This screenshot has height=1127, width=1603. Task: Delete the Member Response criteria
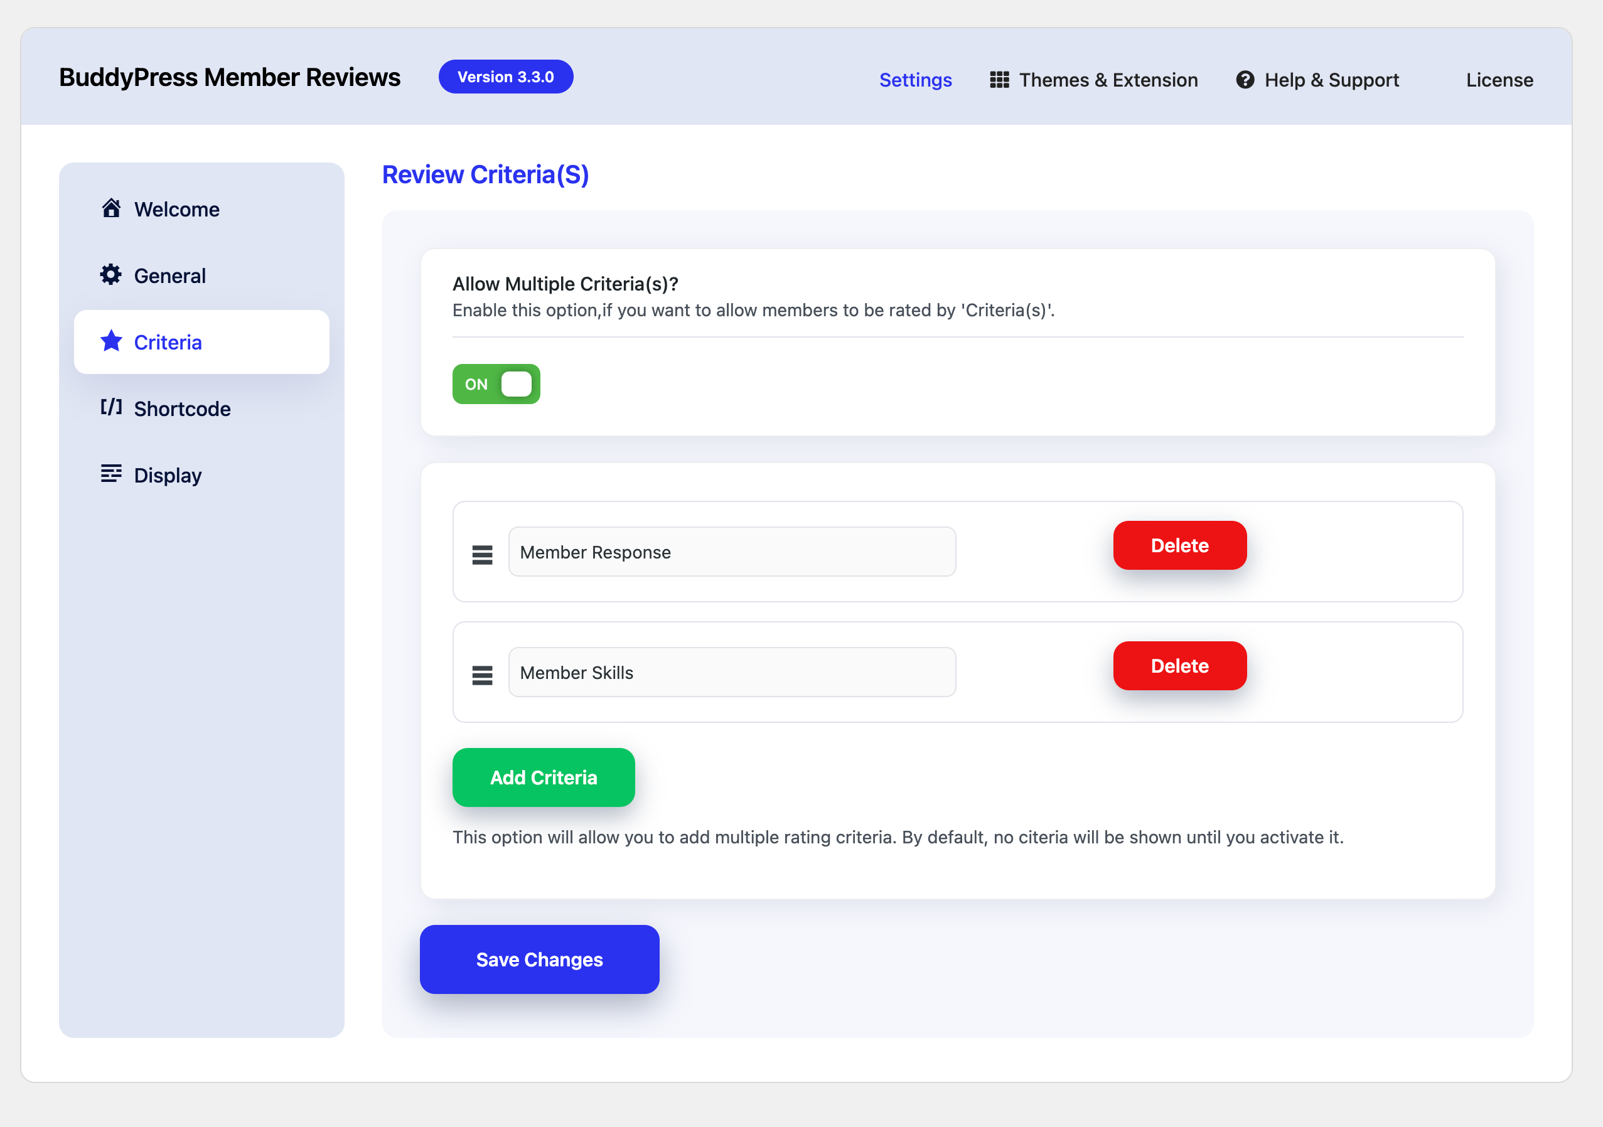tap(1179, 545)
